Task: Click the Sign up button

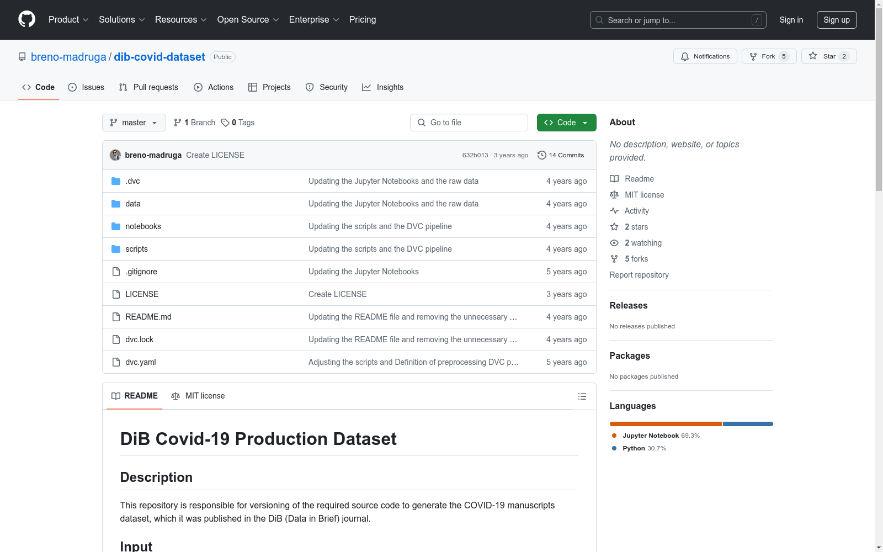Action: pos(837,20)
